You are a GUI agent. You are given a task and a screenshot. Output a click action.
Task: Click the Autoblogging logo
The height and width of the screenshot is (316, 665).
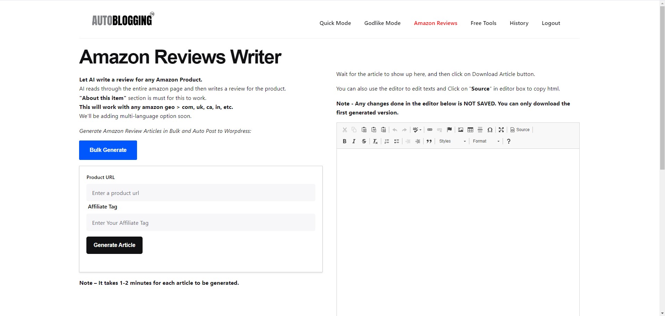(123, 19)
